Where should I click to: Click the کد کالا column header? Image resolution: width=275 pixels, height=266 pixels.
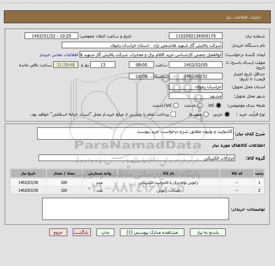pyautogui.click(x=237, y=173)
